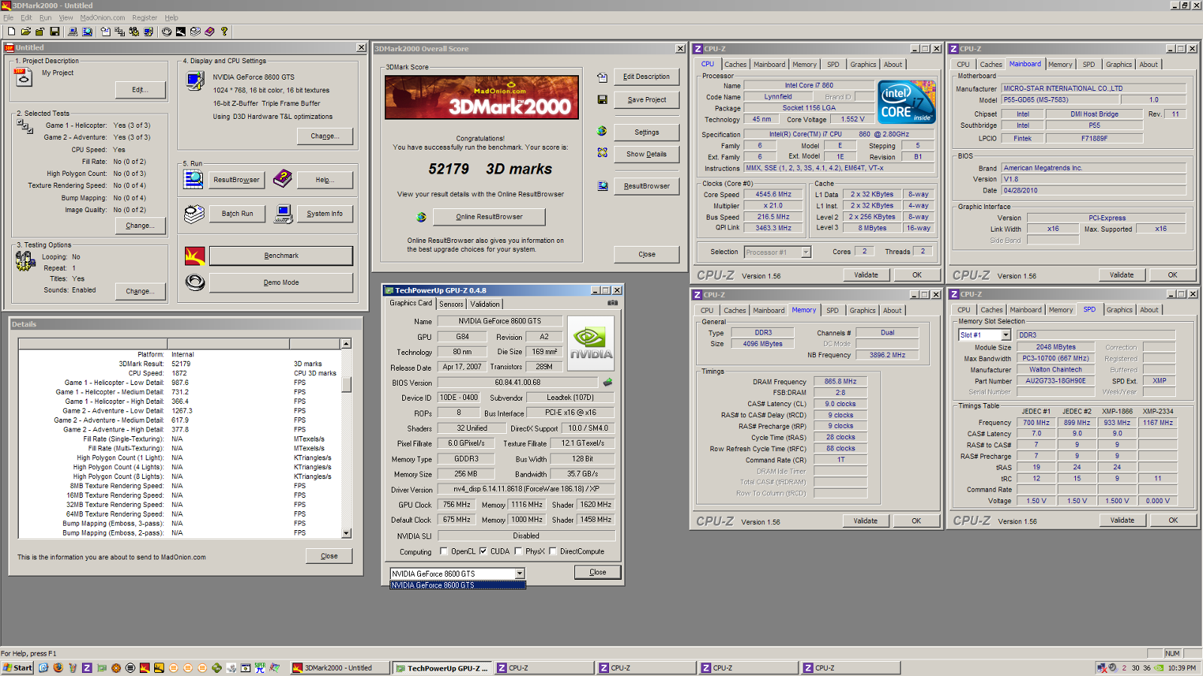Click the GPU-Z screenshot camera icon
1203x676 pixels.
point(613,303)
